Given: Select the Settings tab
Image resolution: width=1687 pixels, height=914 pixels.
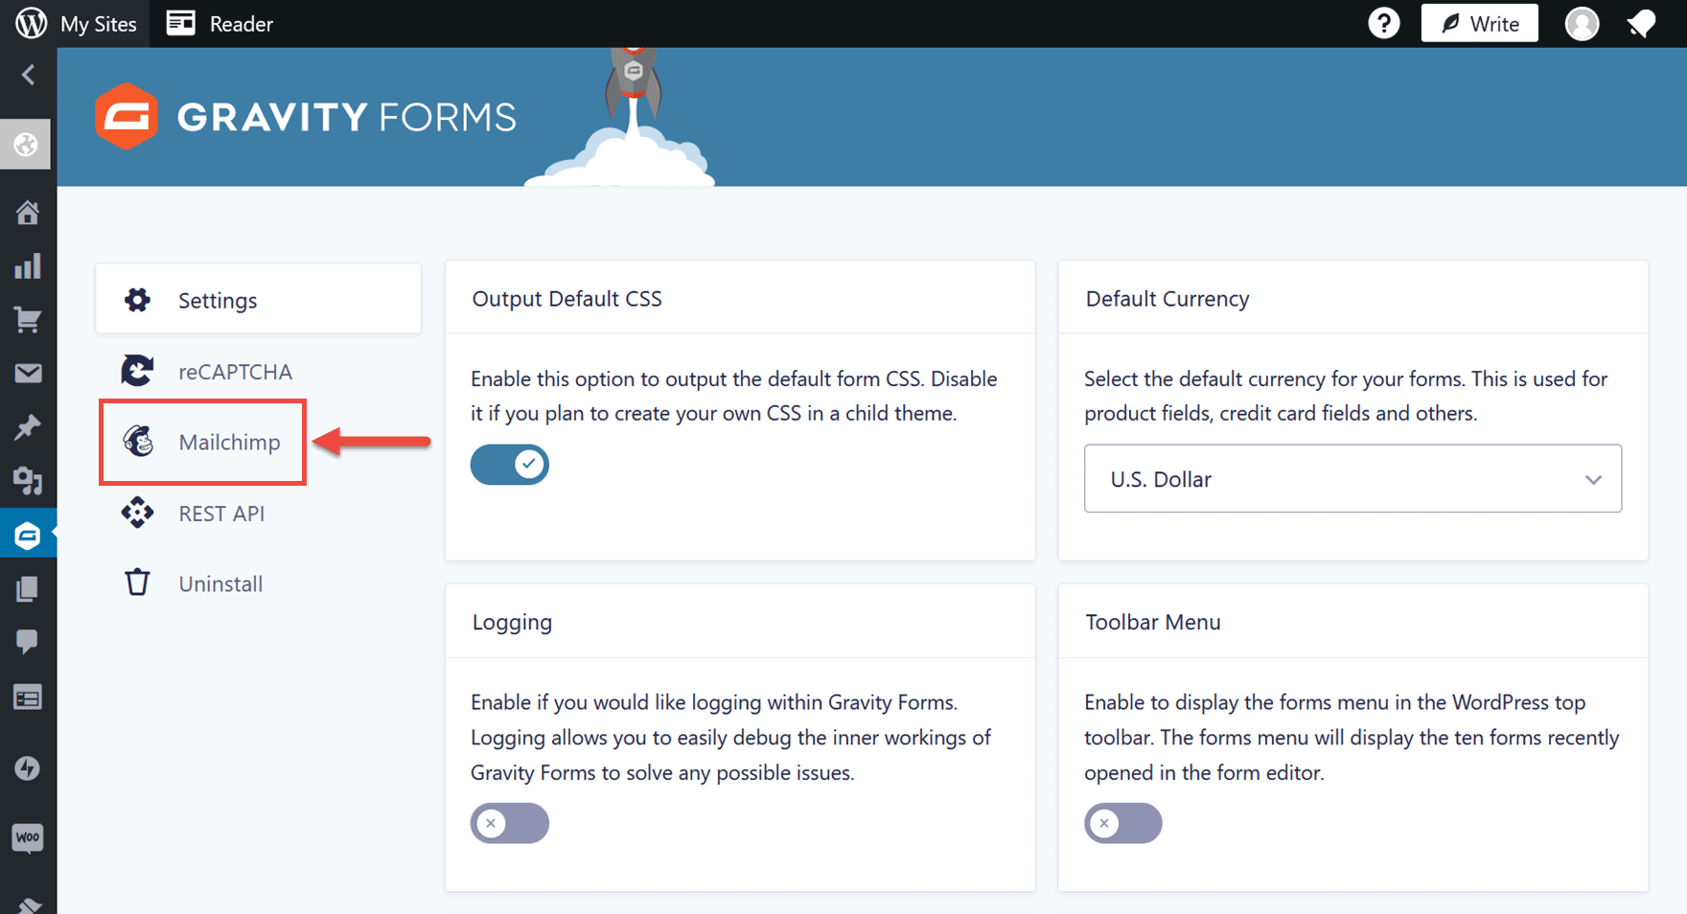Looking at the screenshot, I should click(x=258, y=300).
